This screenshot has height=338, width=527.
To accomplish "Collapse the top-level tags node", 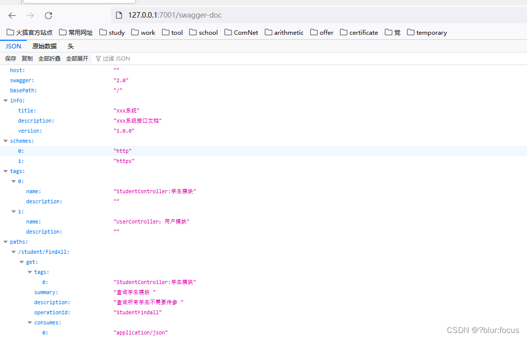I will [x=6, y=171].
